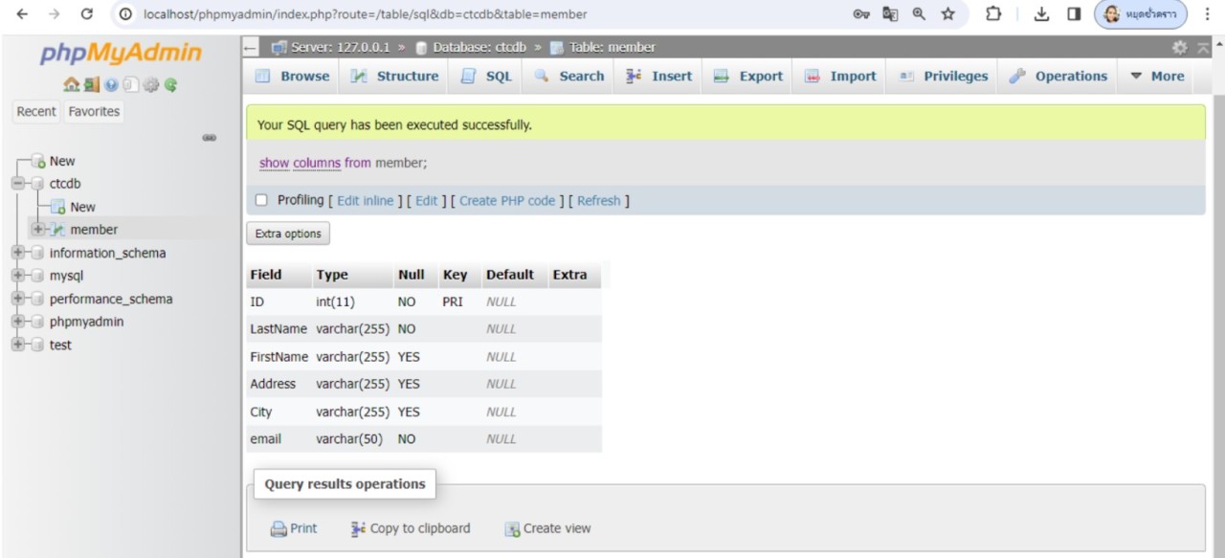Open the Export tab

point(748,77)
